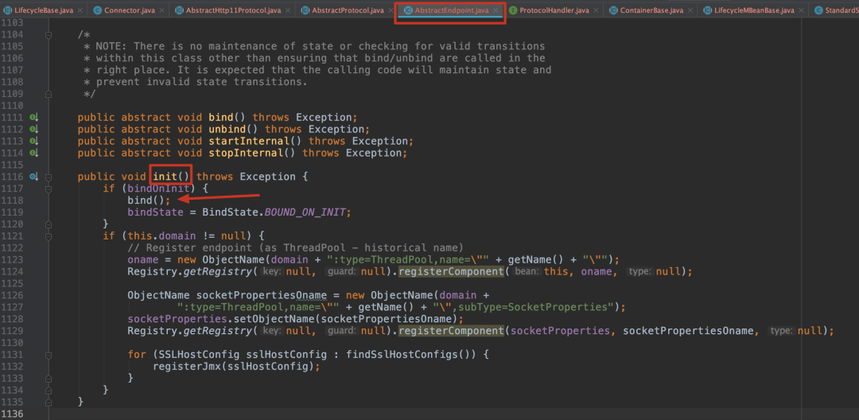The image size is (859, 420).
Task: Click socketPropertiesOname declaration on line 1126
Action: point(262,295)
